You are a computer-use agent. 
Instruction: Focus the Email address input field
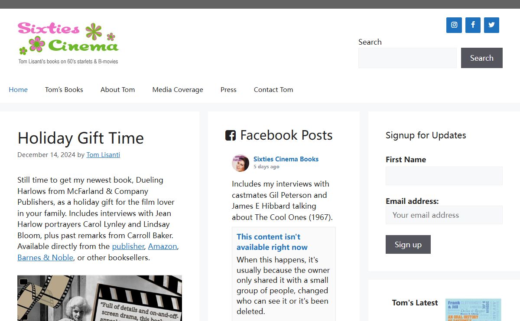click(x=444, y=215)
